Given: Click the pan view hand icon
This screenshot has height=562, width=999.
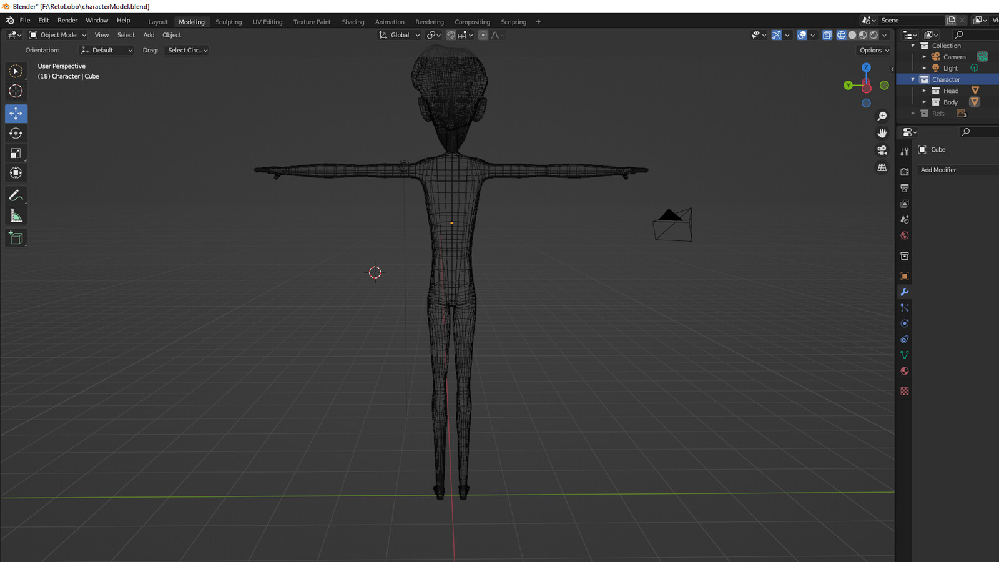Looking at the screenshot, I should pyautogui.click(x=882, y=133).
